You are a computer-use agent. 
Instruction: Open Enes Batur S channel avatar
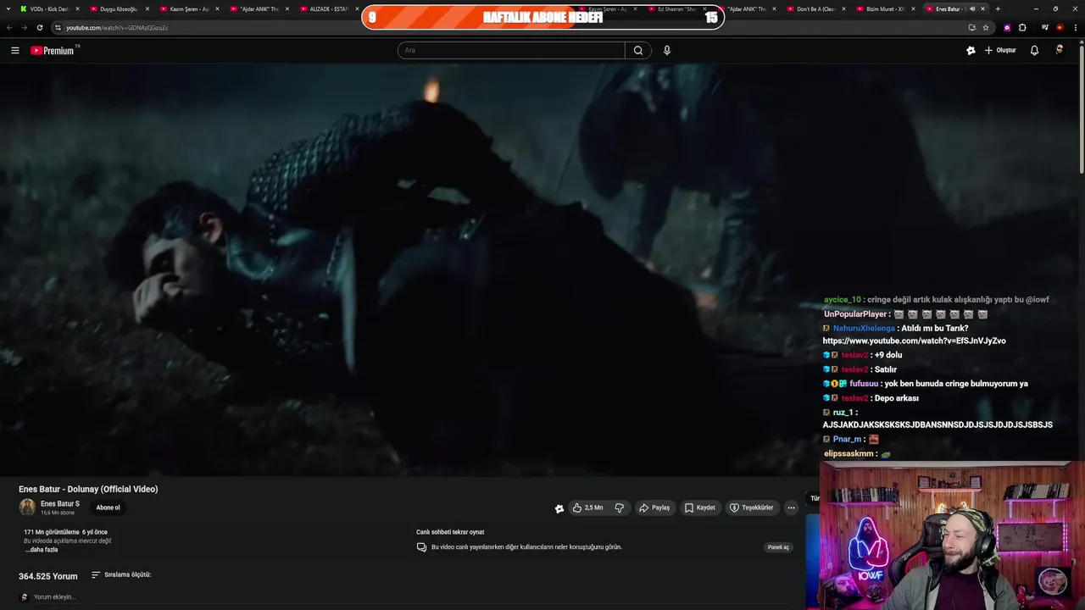(27, 507)
